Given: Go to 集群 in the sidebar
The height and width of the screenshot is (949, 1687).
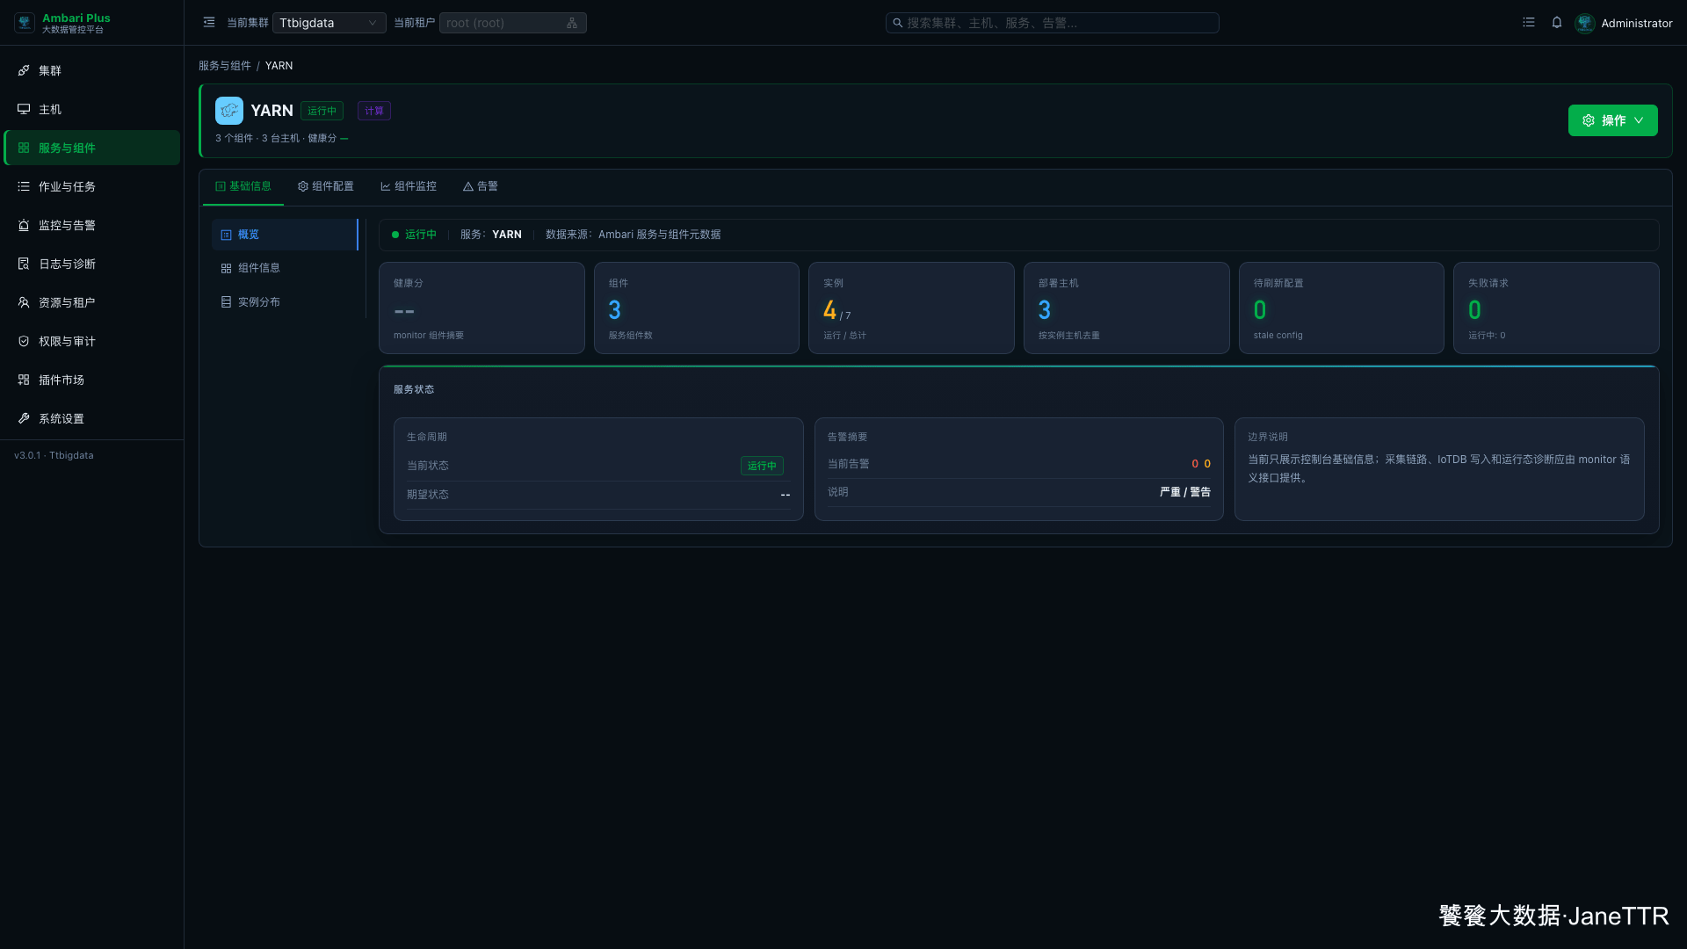Looking at the screenshot, I should click(x=92, y=70).
